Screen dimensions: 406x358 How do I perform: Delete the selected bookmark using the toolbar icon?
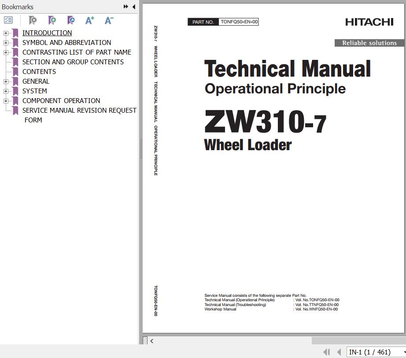point(33,20)
